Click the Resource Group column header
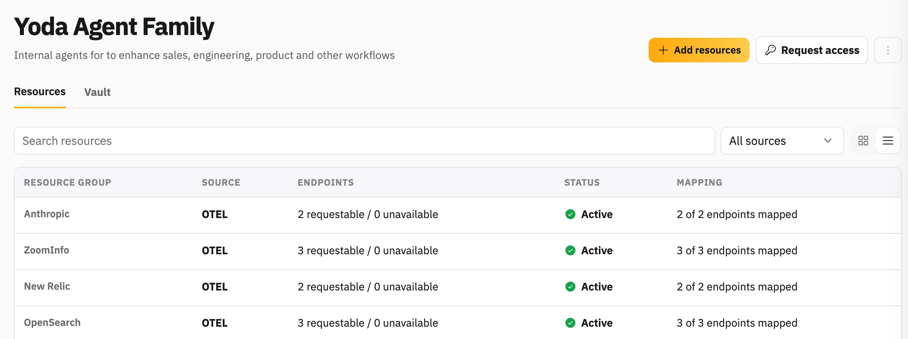Screen dimensions: 908x339 click(67, 183)
